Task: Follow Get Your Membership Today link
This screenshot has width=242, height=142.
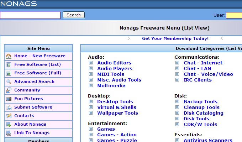Action: pos(175,38)
